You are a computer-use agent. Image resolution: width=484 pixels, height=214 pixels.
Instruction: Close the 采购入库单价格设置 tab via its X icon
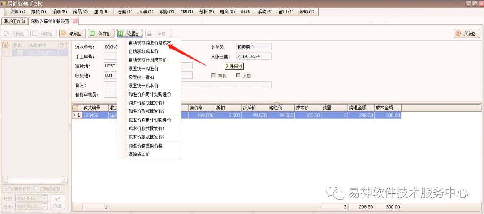75,21
